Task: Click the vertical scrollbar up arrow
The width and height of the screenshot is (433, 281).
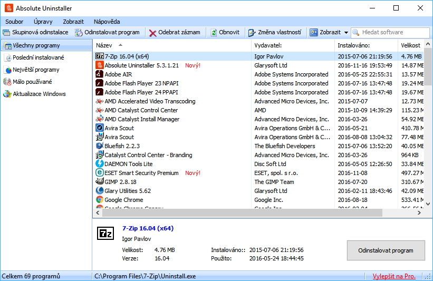Action: 428,44
